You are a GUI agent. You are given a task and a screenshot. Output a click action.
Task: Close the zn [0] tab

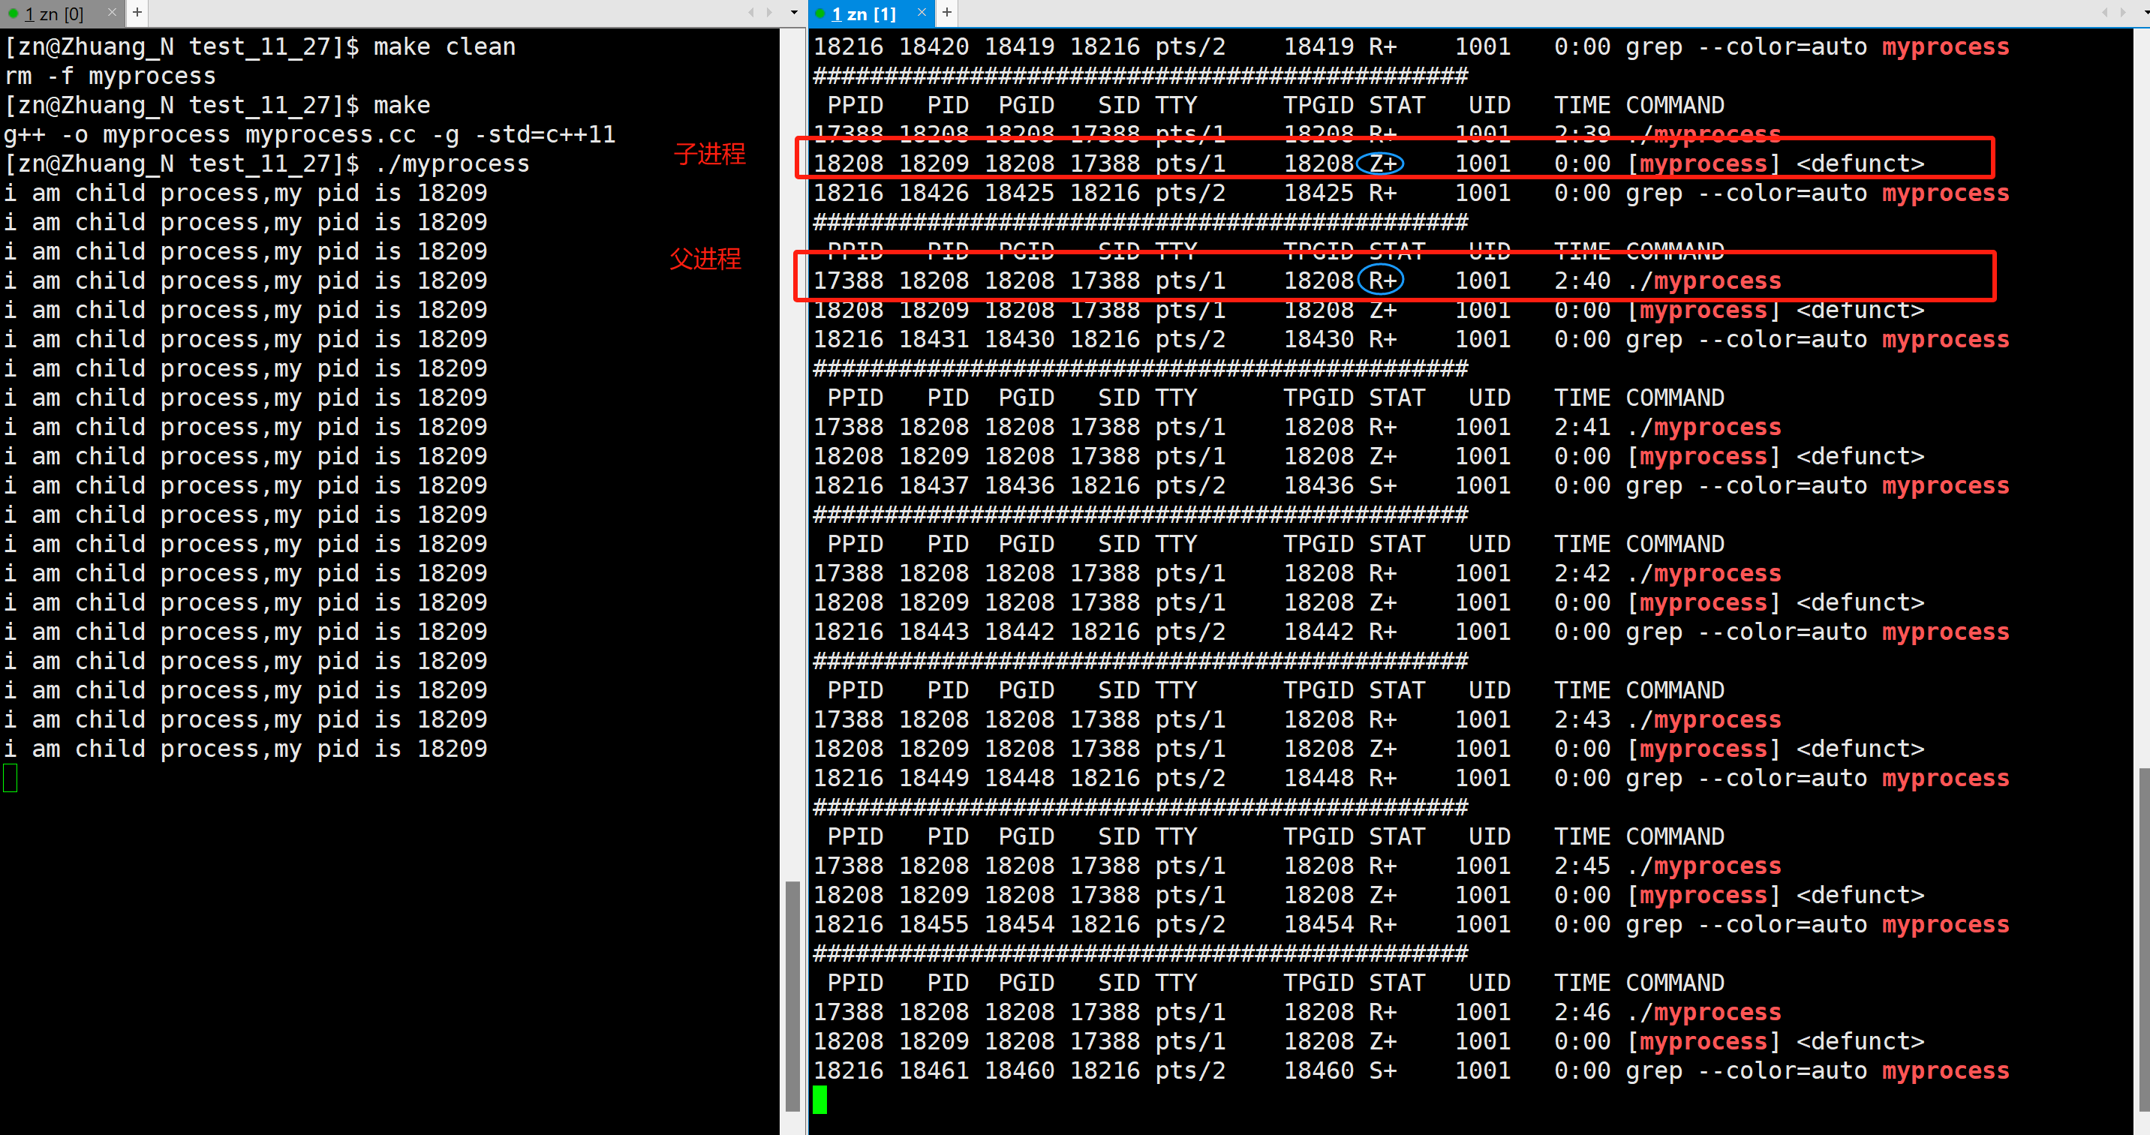(x=112, y=13)
